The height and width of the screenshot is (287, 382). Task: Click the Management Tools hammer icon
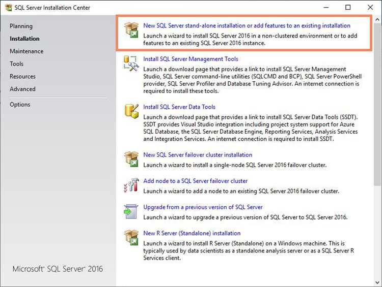click(131, 63)
